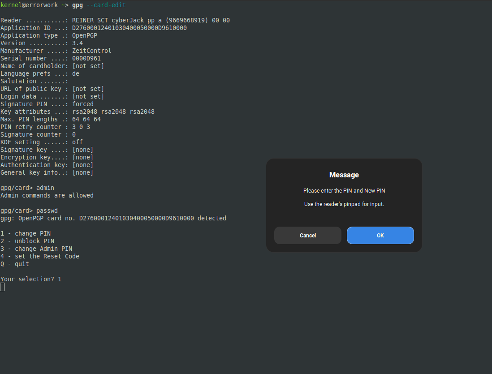This screenshot has width=492, height=374.
Task: Click the 'Login data' line
Action: (52, 97)
